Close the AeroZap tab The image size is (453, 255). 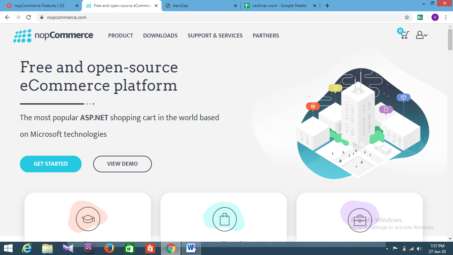pos(235,6)
